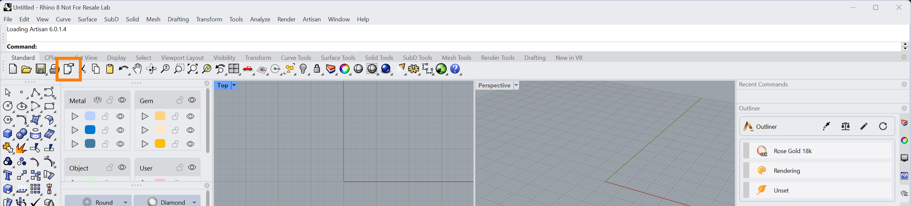Expand the Round gem shape dropdown
911x206 pixels.
point(126,202)
